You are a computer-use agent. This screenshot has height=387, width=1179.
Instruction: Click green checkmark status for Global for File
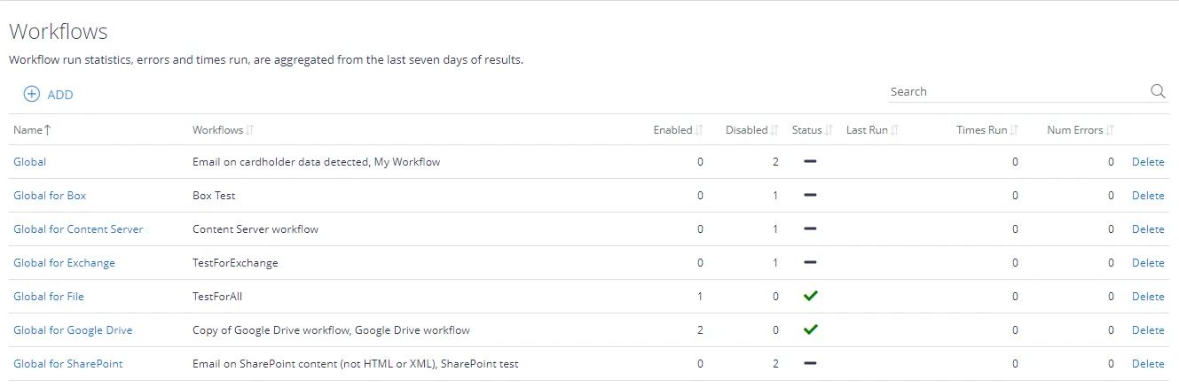pyautogui.click(x=810, y=296)
